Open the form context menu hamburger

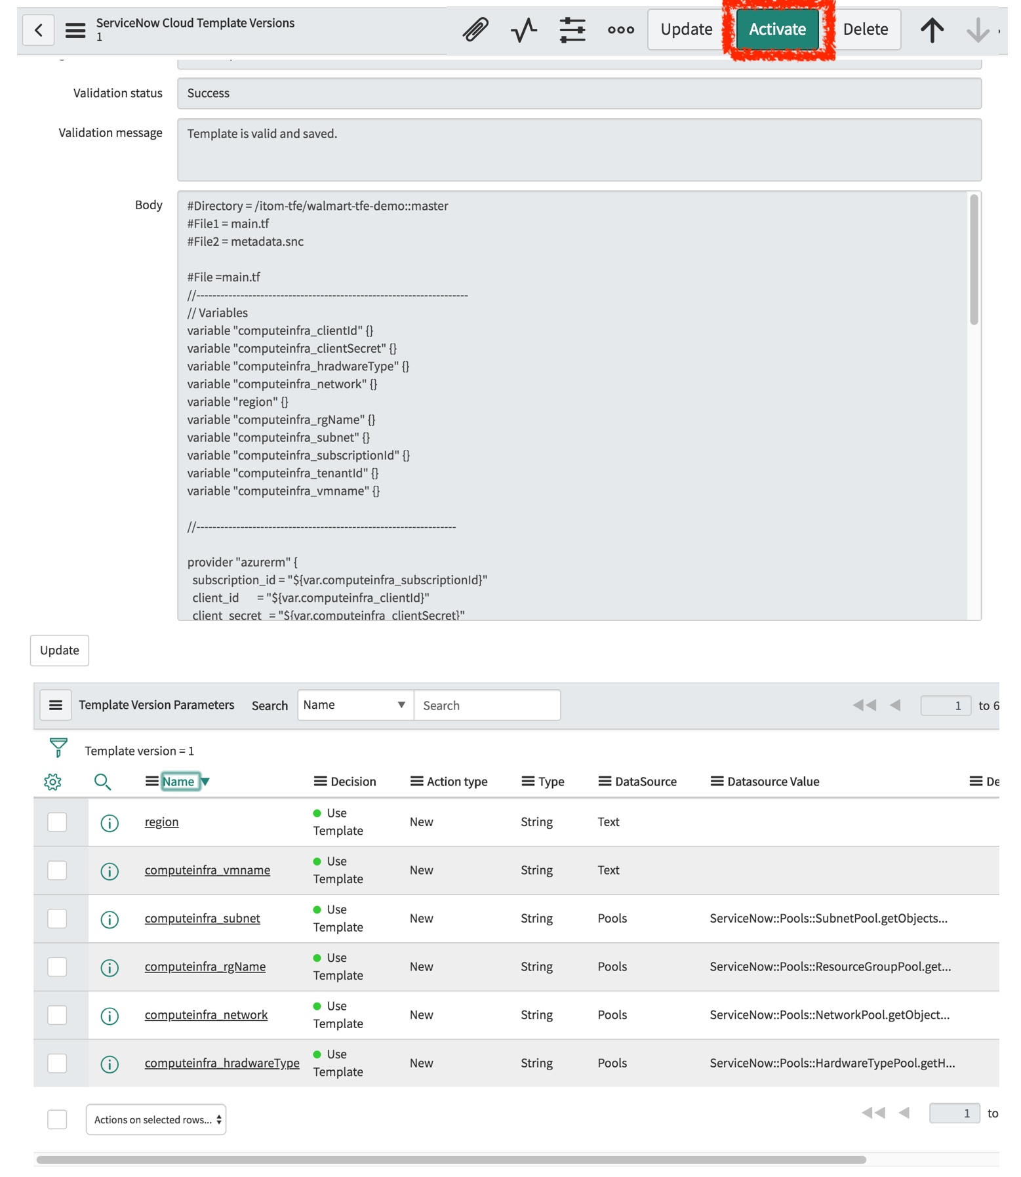(x=75, y=30)
